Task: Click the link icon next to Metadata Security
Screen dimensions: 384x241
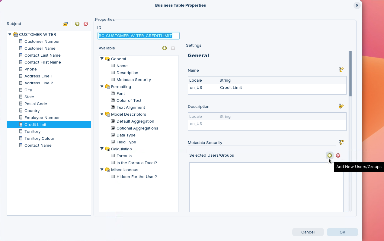Action: coord(341,142)
